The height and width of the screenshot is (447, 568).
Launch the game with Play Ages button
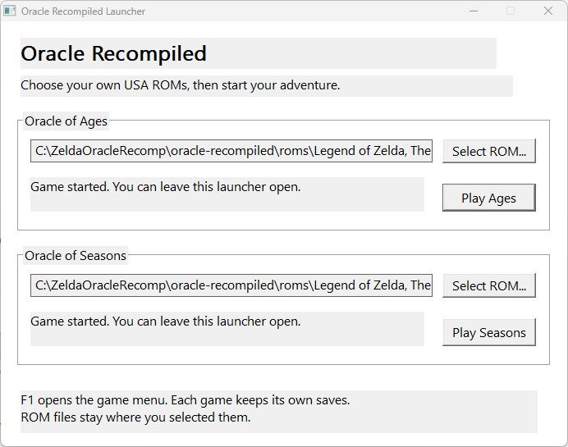pyautogui.click(x=488, y=198)
